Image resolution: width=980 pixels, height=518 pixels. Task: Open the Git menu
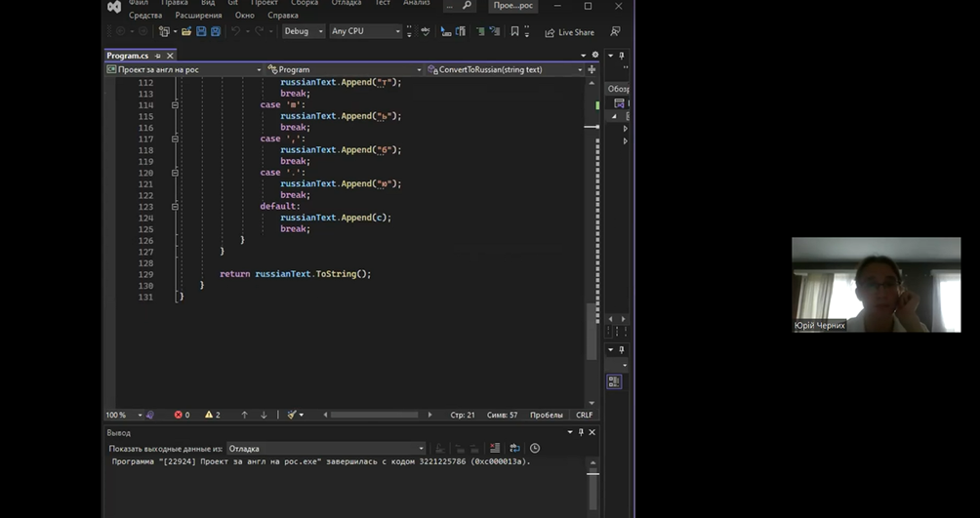[x=232, y=3]
